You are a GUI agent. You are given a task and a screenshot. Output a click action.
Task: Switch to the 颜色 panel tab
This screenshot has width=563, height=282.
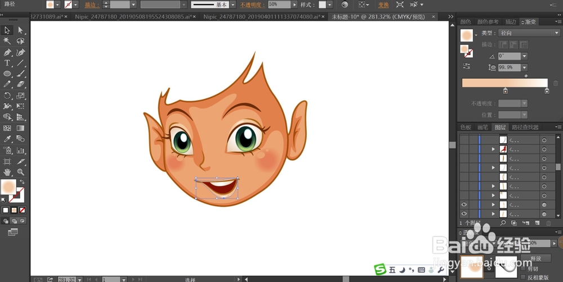pos(466,22)
